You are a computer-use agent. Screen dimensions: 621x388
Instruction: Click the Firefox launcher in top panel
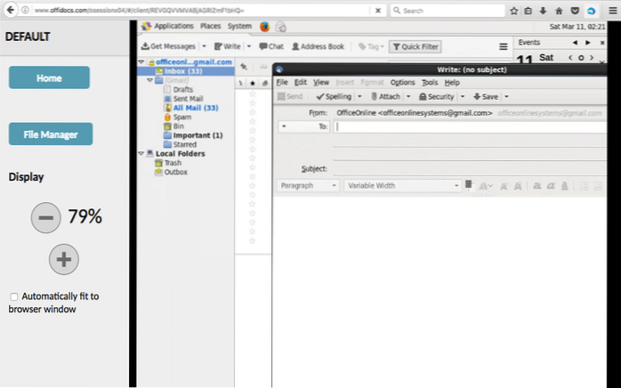pyautogui.click(x=265, y=27)
